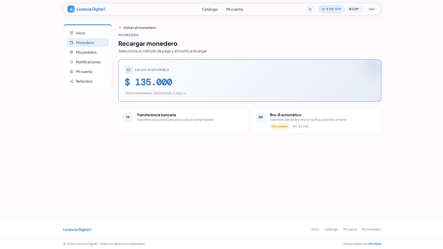
Task: Open Moshipp link in footer
Action: click(375, 244)
